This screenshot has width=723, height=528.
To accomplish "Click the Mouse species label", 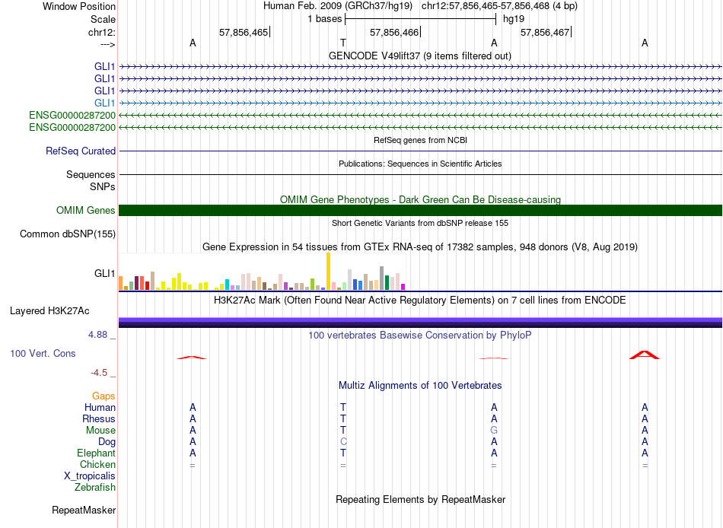I will pyautogui.click(x=100, y=431).
